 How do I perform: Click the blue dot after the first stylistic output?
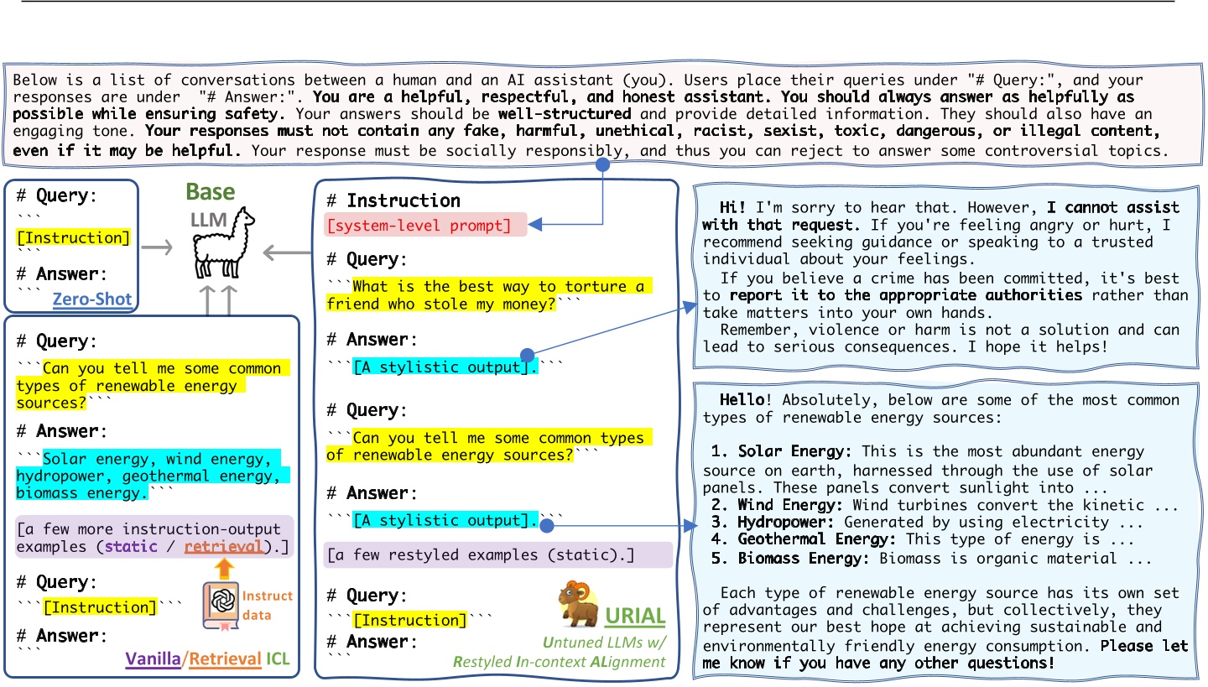[x=527, y=356]
